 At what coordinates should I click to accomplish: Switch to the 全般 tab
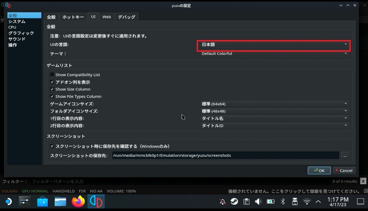(x=51, y=17)
